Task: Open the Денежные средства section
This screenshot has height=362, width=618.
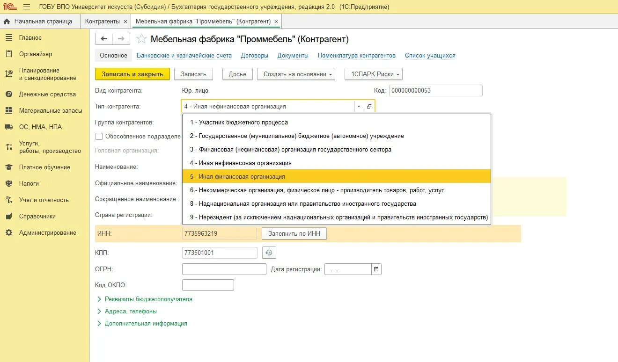Action: pos(47,94)
